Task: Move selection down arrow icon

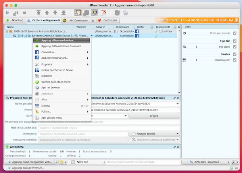Action: click(55, 13)
